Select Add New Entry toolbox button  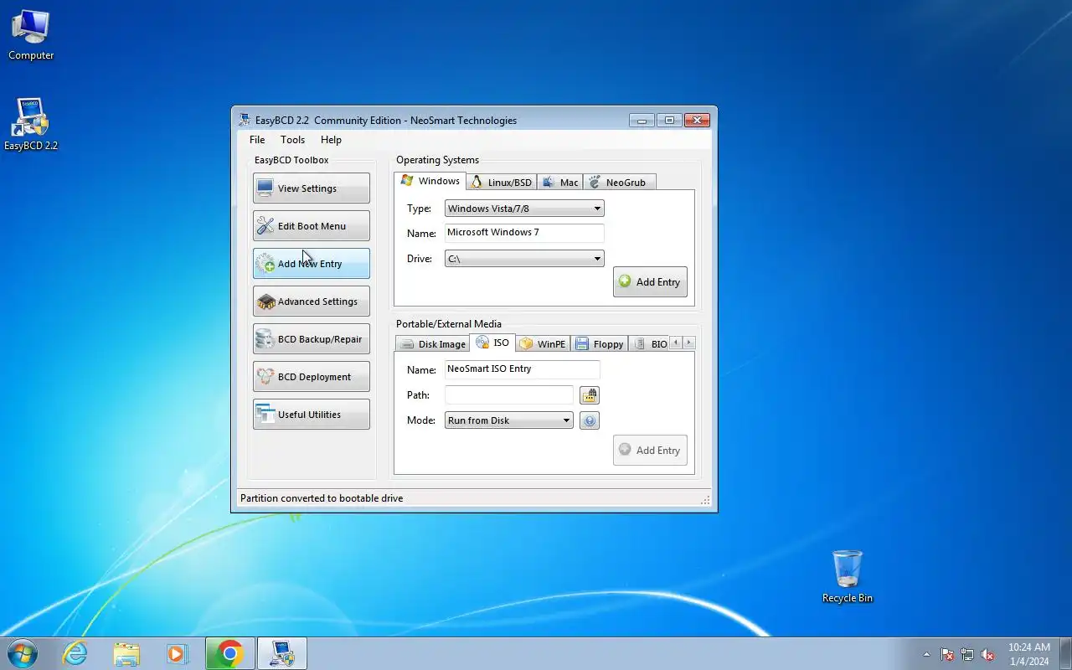tap(311, 263)
